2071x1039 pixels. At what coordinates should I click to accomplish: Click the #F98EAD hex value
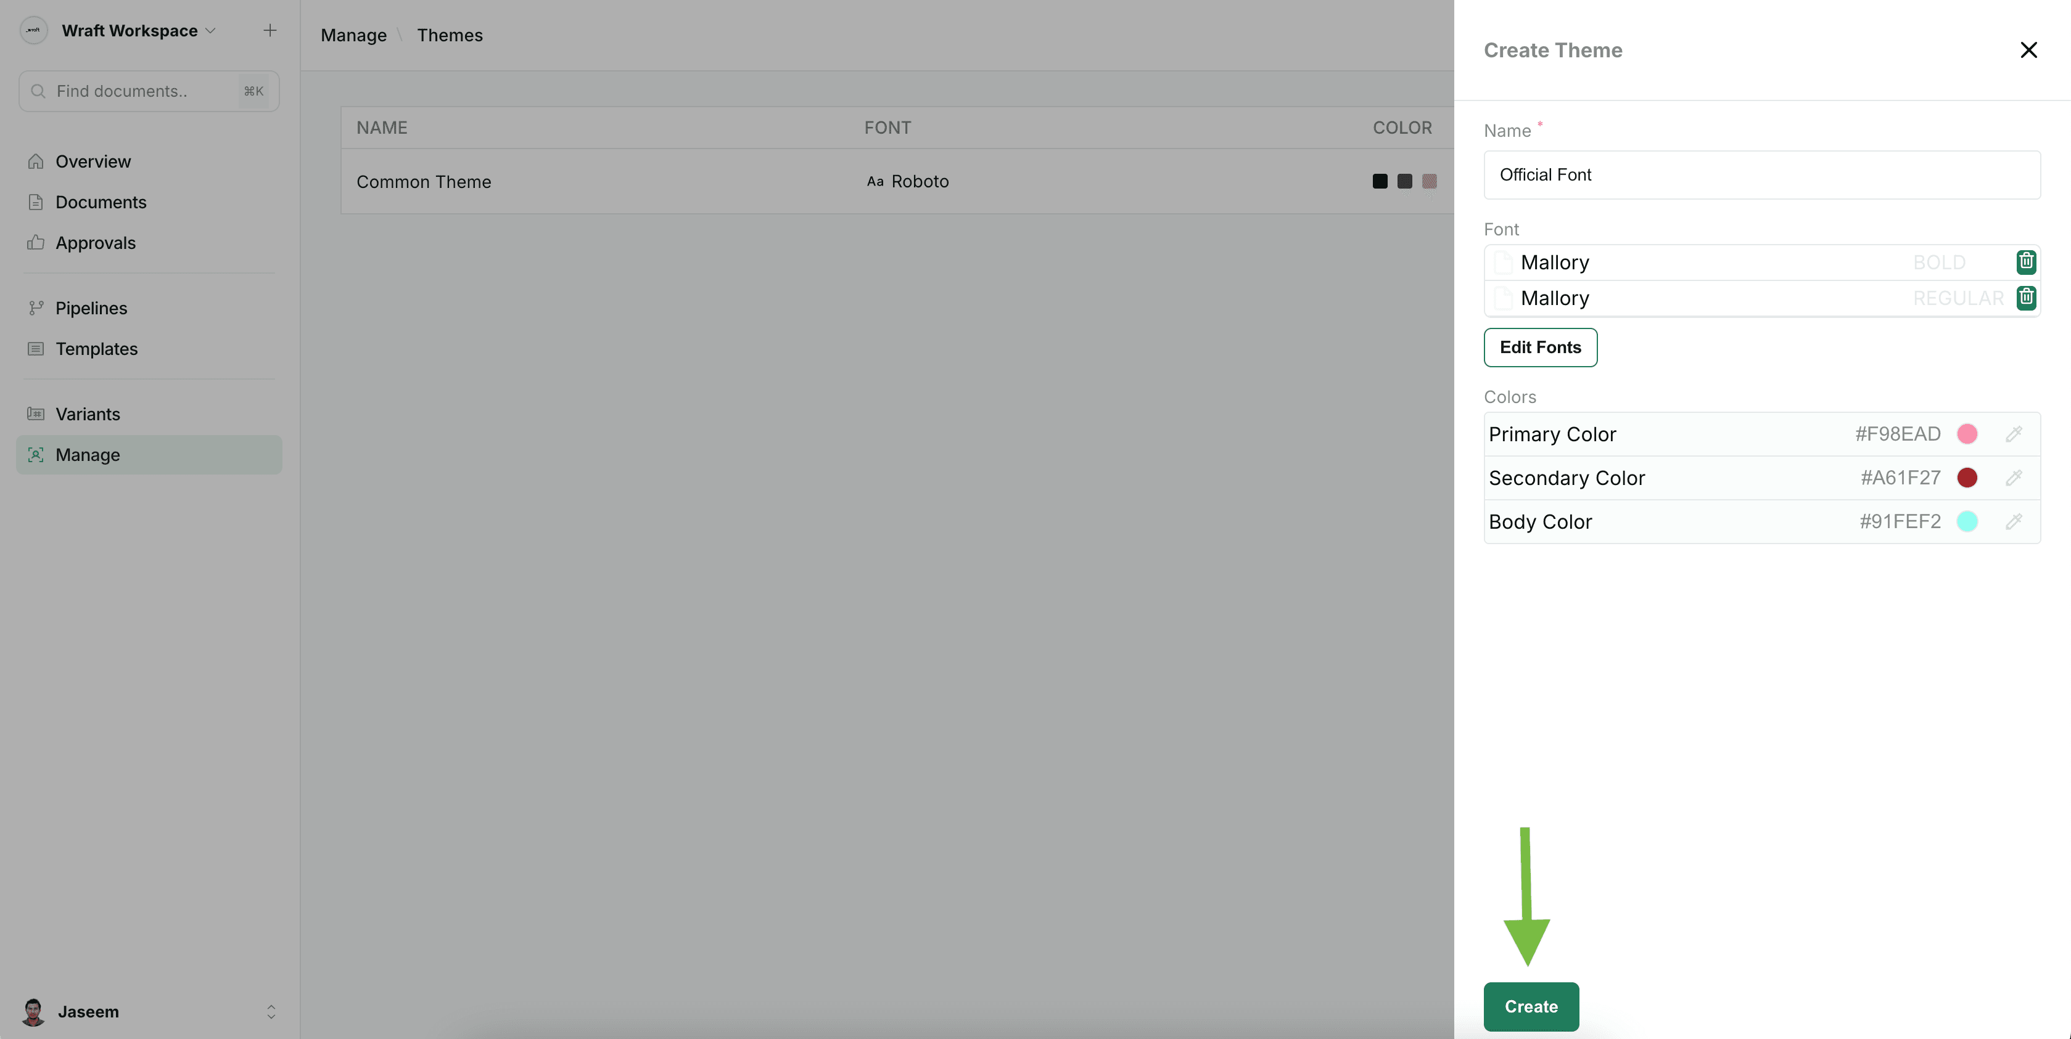[1897, 434]
